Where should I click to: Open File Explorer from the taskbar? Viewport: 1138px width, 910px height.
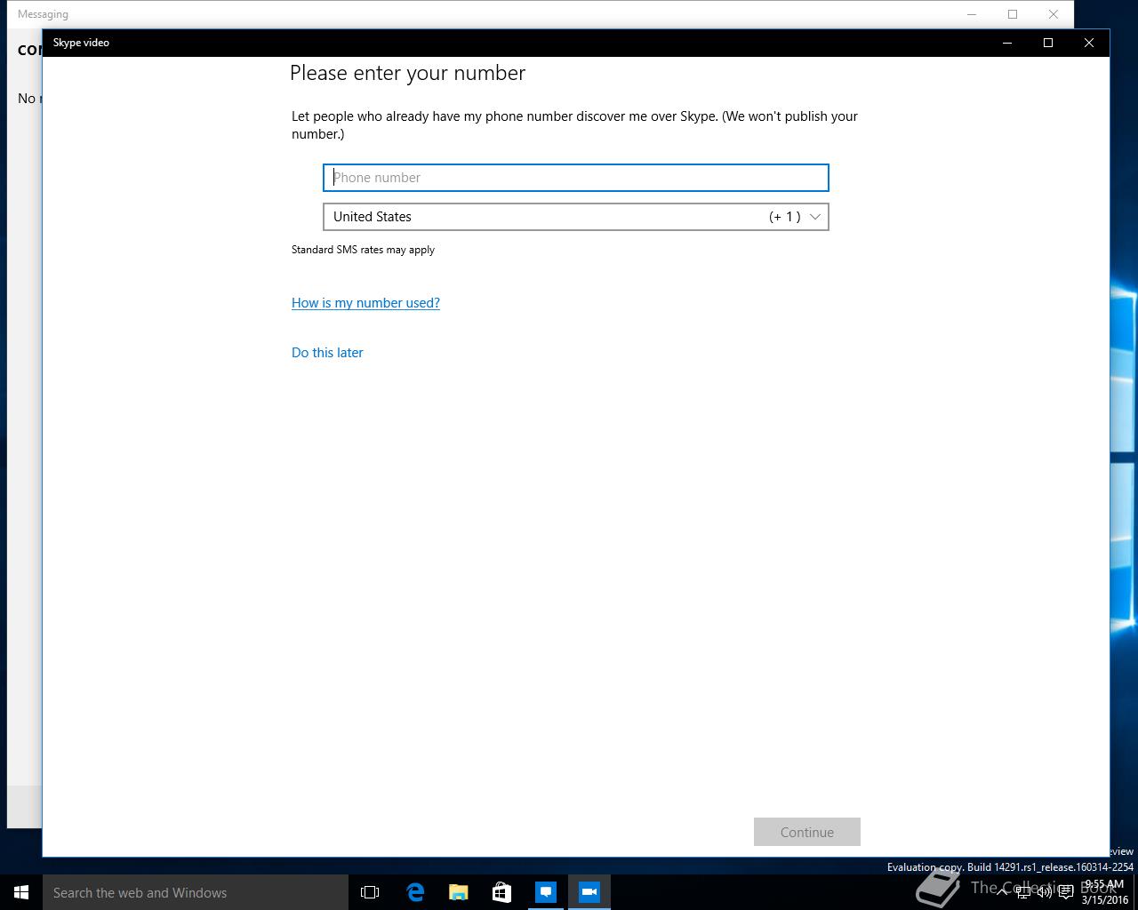tap(459, 892)
